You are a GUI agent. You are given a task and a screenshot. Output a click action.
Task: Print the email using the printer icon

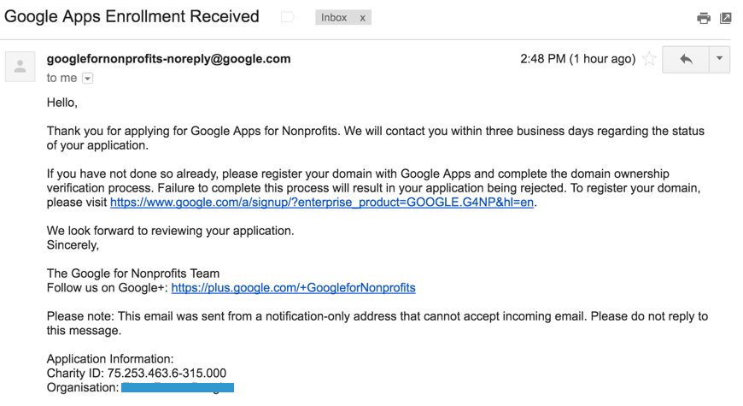704,18
